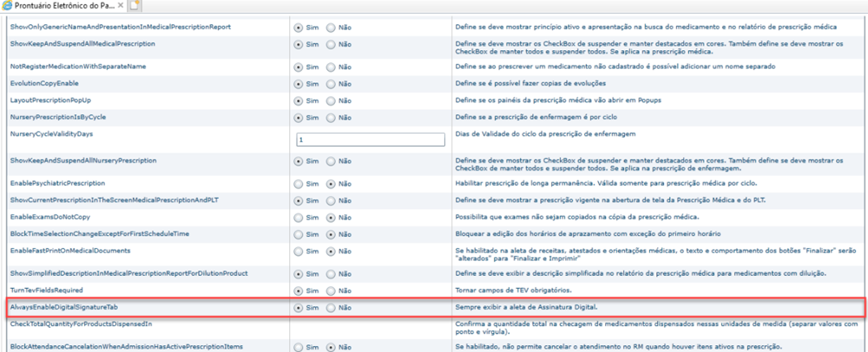Click the EnableFastPrintOnMedicalDocuments parameter name
Image resolution: width=868 pixels, height=352 pixels.
point(70,251)
